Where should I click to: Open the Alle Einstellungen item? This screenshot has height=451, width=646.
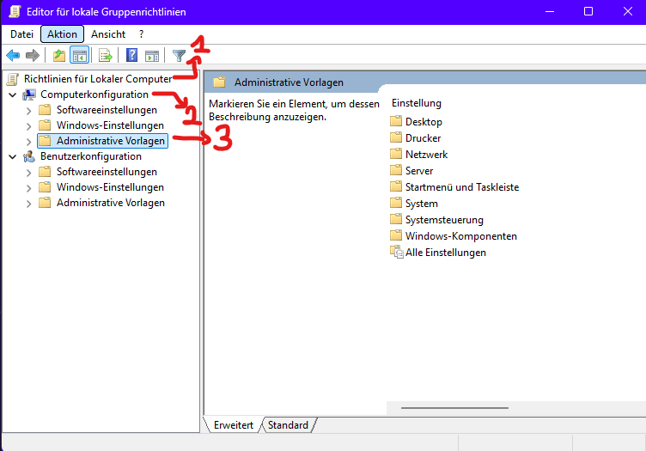click(x=445, y=253)
